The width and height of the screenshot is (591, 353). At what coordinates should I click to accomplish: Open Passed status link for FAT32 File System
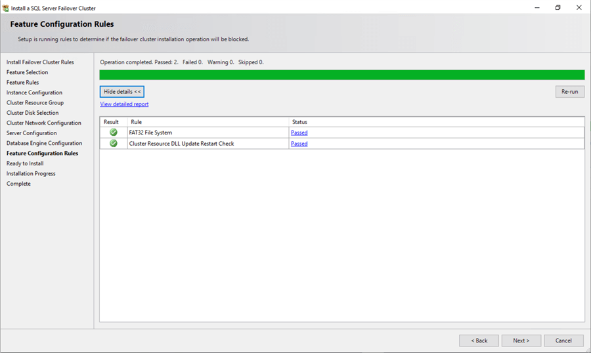[299, 133]
